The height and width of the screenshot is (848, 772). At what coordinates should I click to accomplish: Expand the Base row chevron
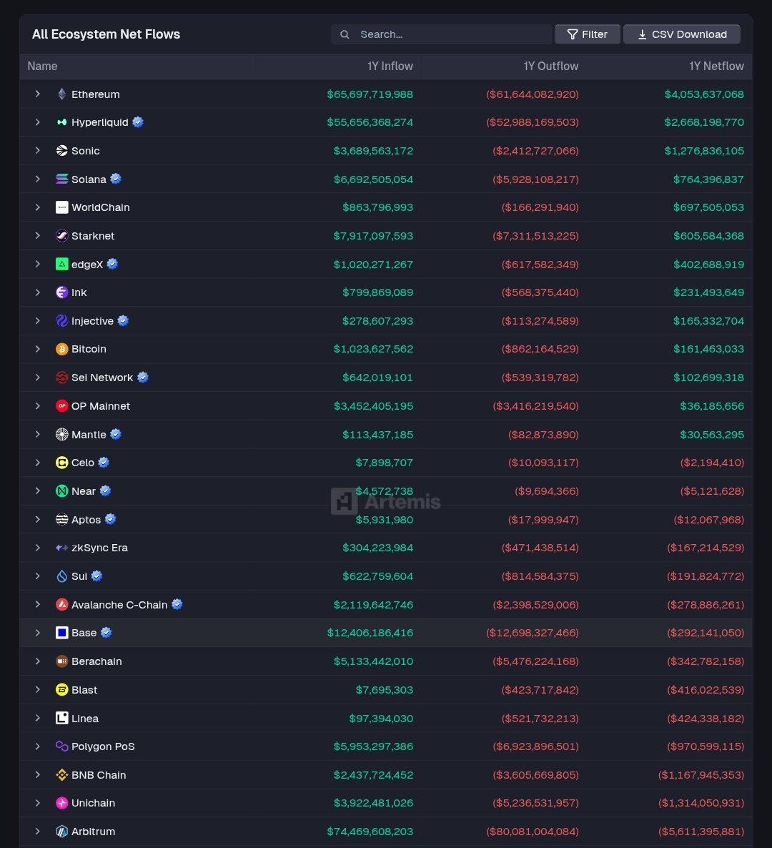tap(37, 633)
